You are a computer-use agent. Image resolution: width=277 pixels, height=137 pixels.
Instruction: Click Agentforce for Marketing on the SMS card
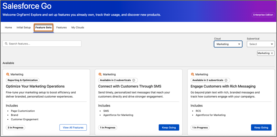pyautogui.click(x=119, y=115)
